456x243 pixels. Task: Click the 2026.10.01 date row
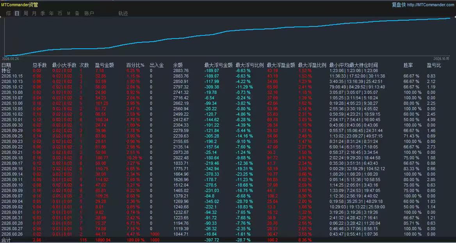[12, 120]
